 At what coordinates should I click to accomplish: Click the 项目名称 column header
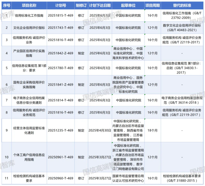click(29, 6)
